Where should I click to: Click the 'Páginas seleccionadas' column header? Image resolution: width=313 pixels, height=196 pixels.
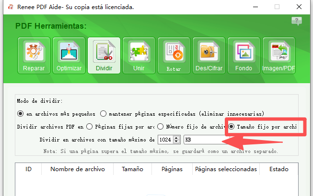(x=226, y=169)
